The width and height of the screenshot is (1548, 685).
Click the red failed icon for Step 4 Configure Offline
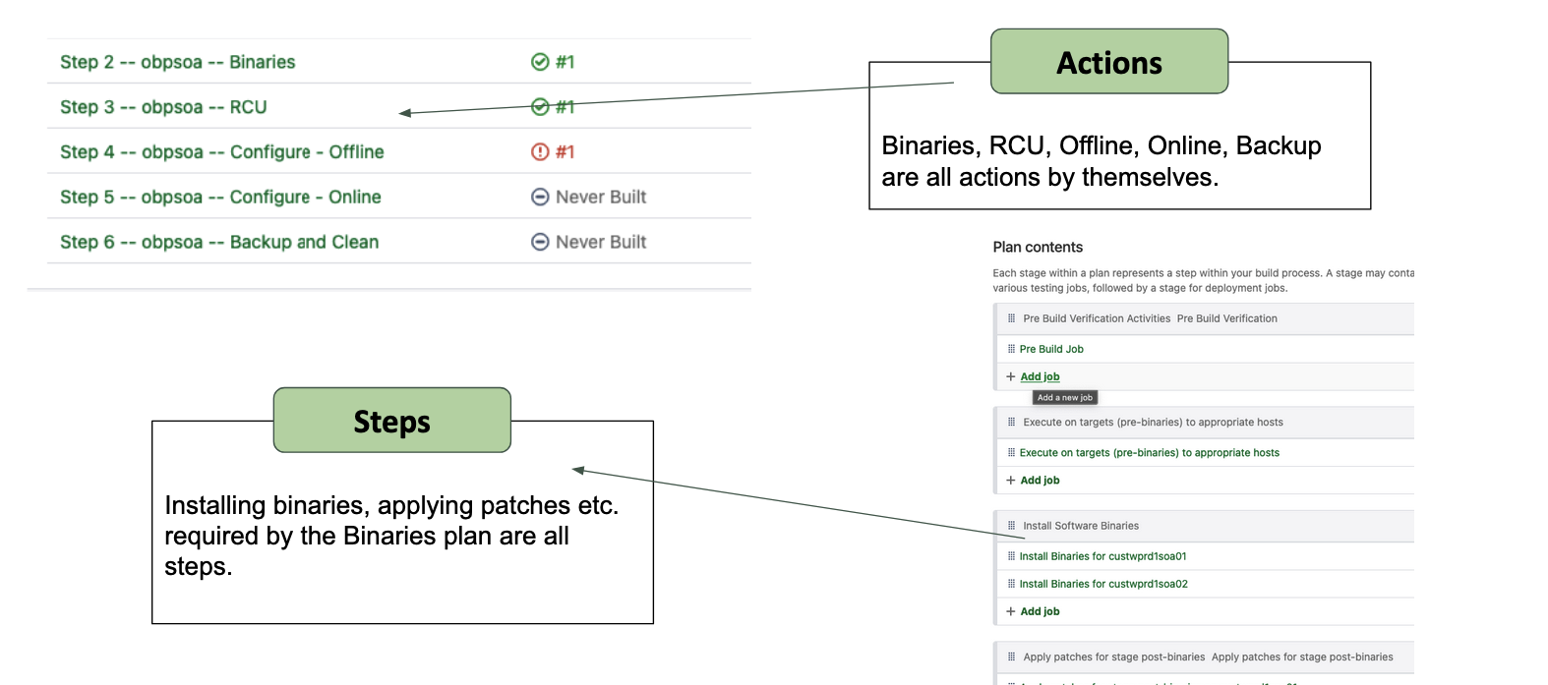point(540,151)
